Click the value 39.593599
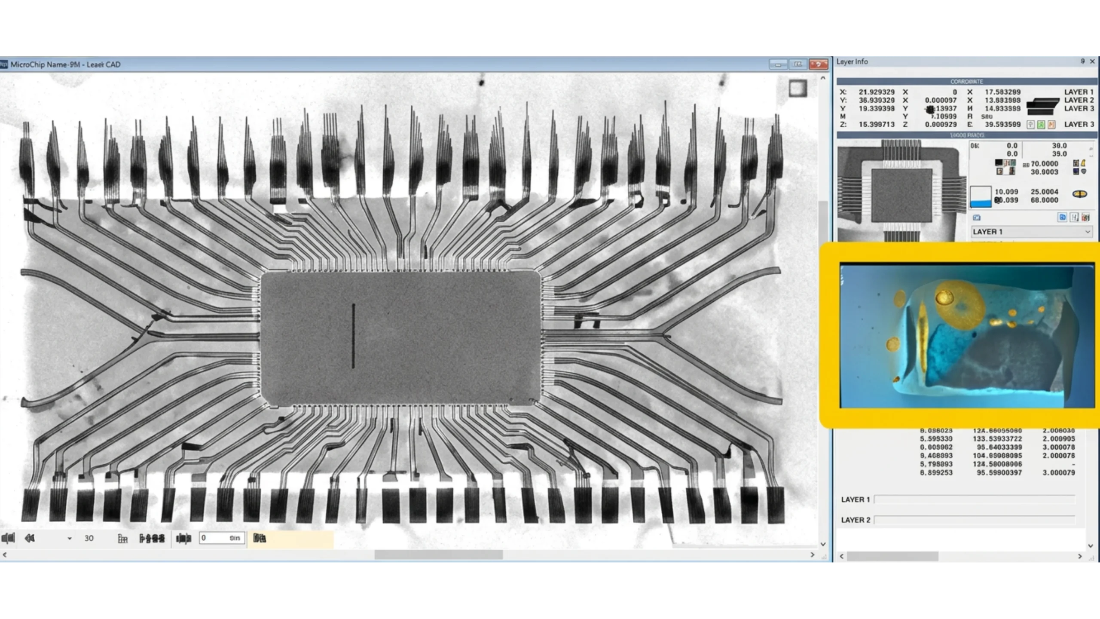1100x619 pixels. pos(1002,124)
